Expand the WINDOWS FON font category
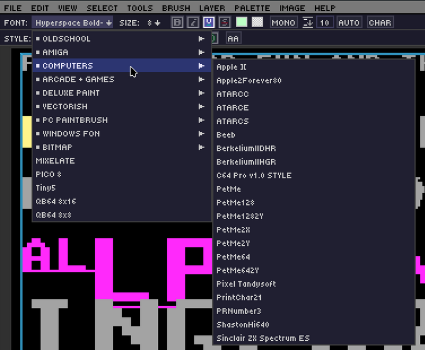Image resolution: width=425 pixels, height=350 pixels. pyautogui.click(x=121, y=134)
